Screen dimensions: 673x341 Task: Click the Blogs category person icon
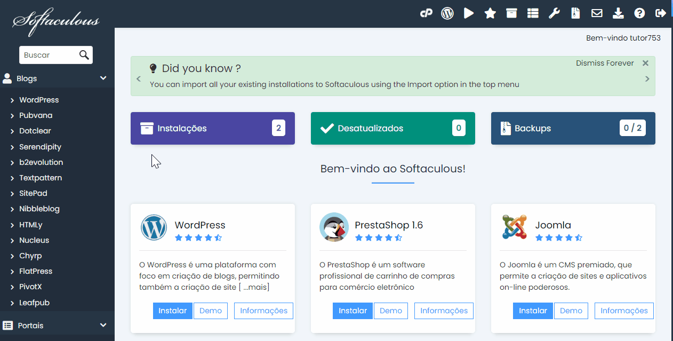click(7, 78)
